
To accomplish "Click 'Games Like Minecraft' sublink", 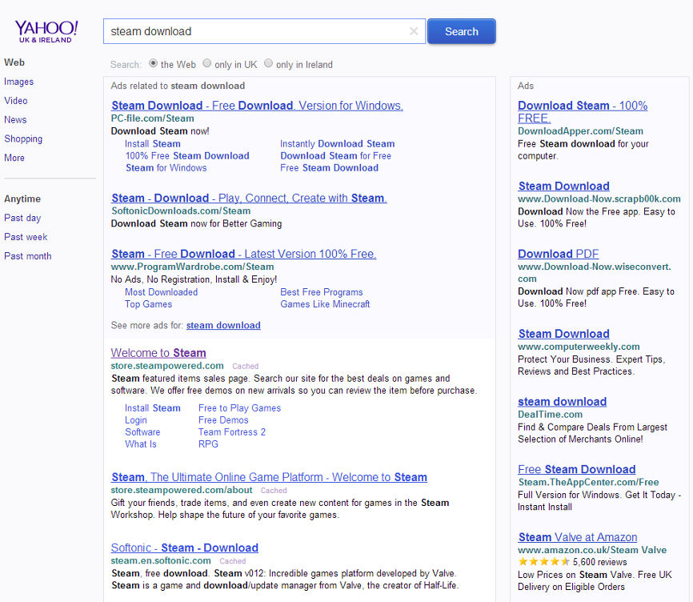I will tap(325, 304).
